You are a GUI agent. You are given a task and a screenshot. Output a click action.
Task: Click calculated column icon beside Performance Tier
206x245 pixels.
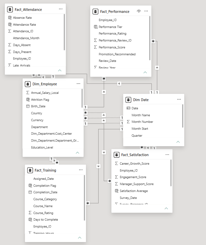pos(96,27)
